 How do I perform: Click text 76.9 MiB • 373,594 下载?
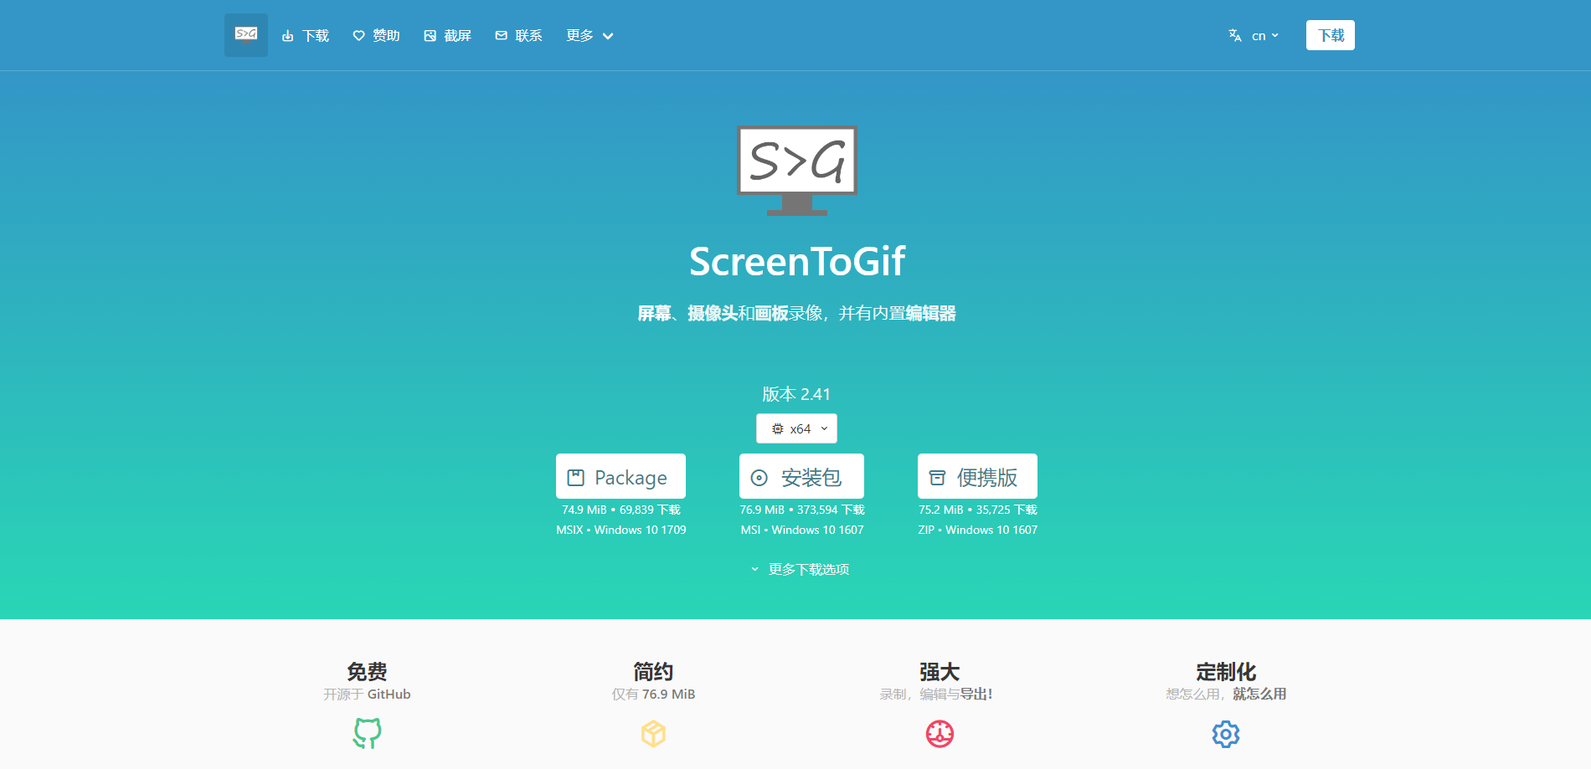click(x=801, y=510)
